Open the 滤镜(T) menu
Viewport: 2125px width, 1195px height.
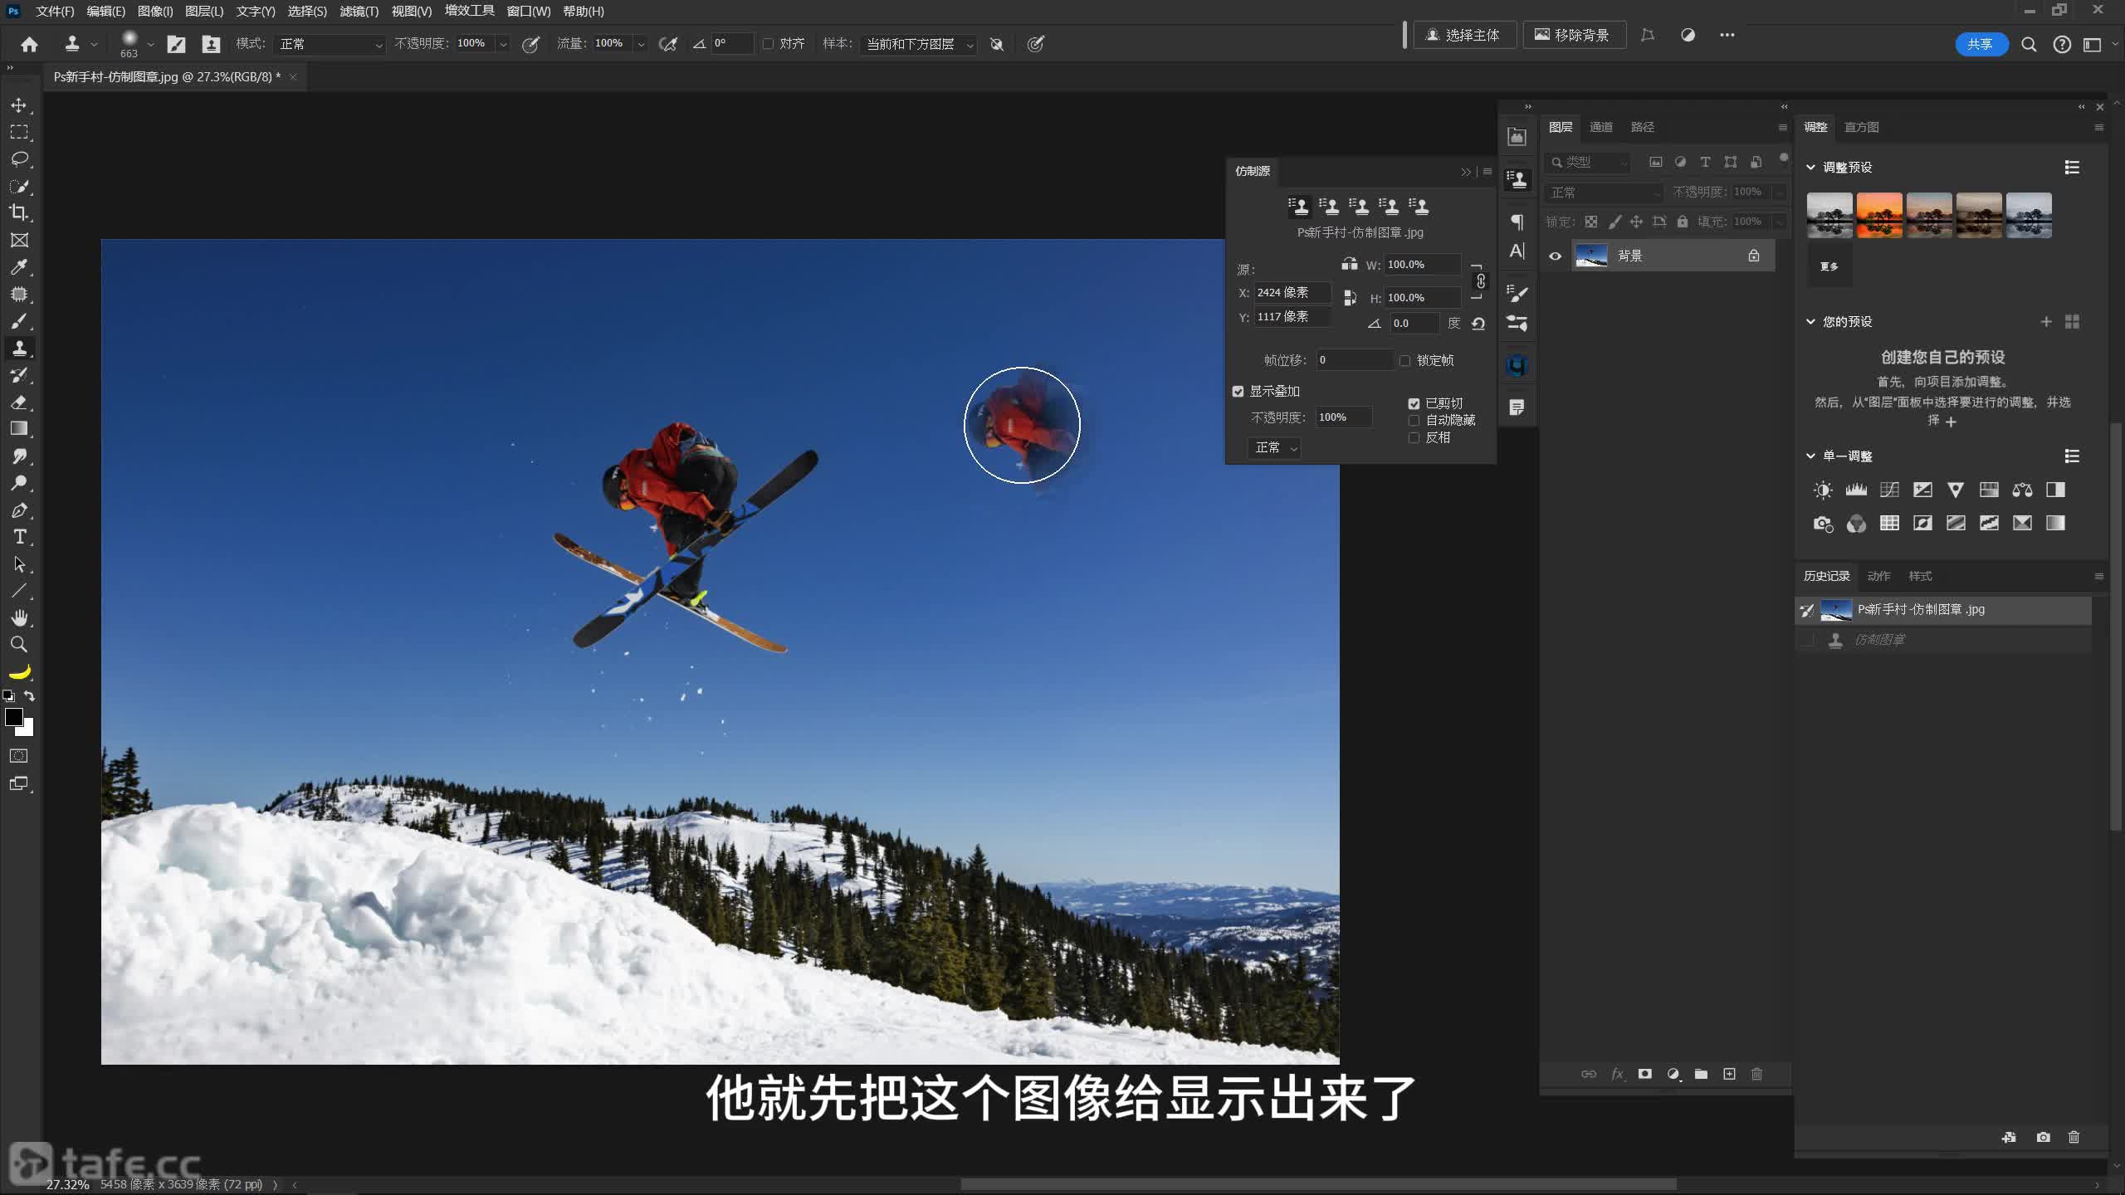359,11
